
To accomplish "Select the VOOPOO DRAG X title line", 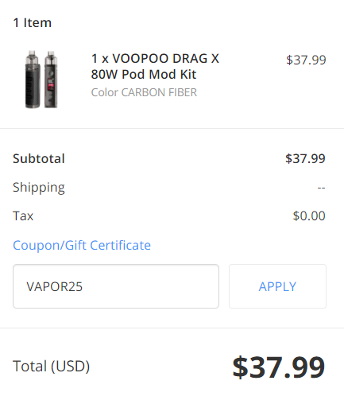I will [155, 59].
